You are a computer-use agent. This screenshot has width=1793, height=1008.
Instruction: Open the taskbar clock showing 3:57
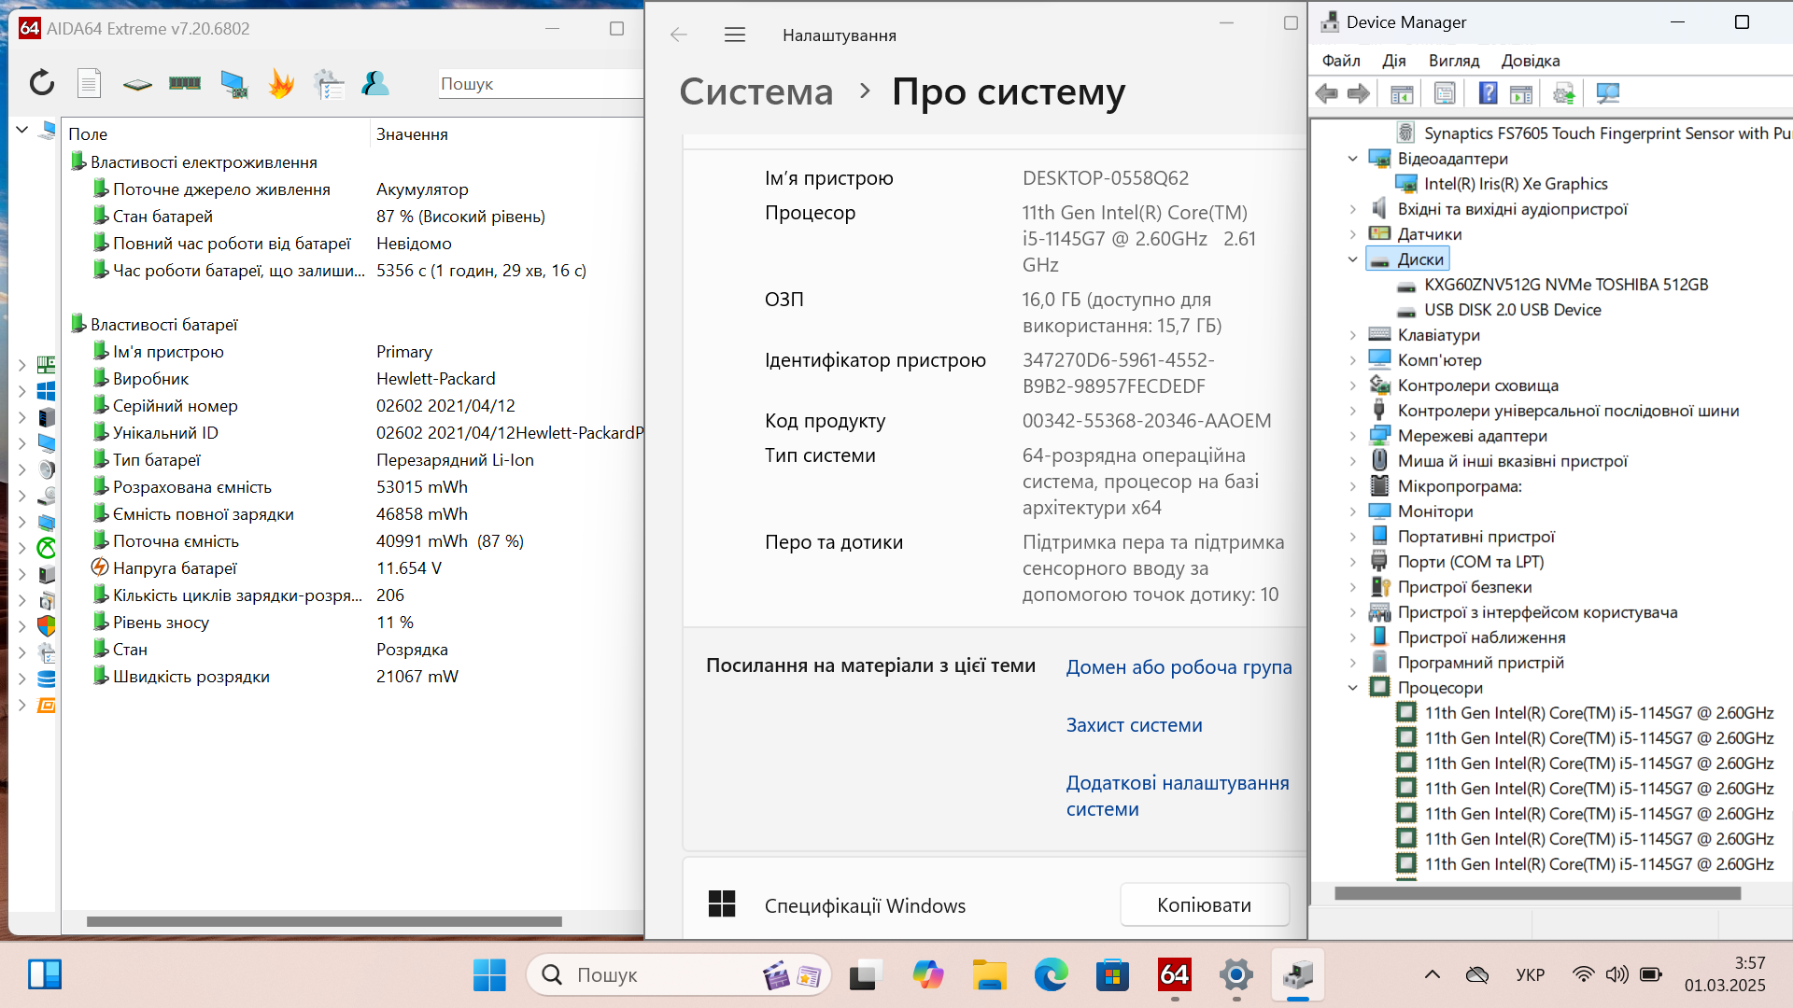1725,974
